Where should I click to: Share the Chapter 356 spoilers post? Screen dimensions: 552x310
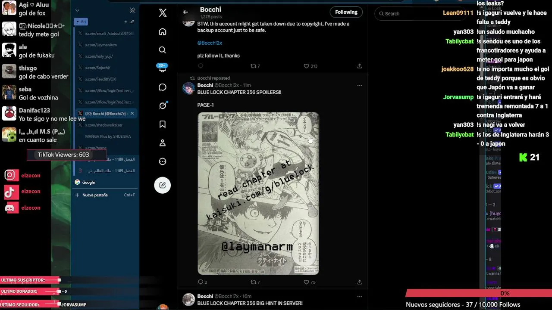(x=359, y=282)
